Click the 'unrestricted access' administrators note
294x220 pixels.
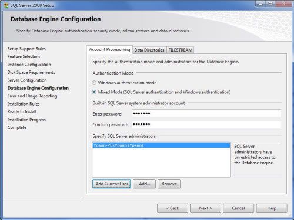(255, 154)
